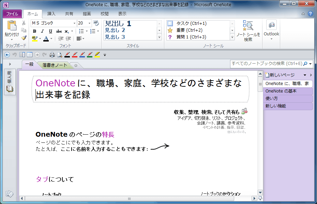Screen dimensions: 317x204
Task: Open the font color dropdown arrow
Action: (51, 38)
